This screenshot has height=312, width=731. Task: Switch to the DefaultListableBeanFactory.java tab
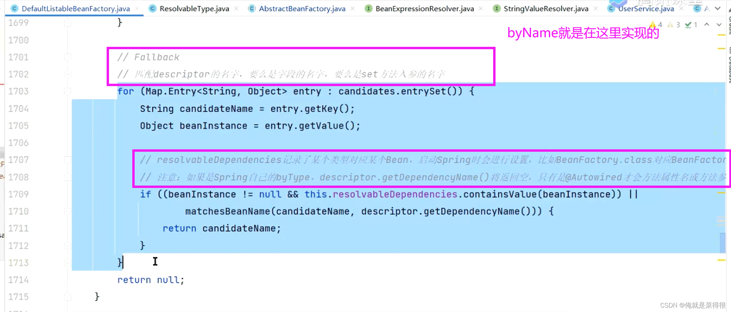pyautogui.click(x=75, y=9)
